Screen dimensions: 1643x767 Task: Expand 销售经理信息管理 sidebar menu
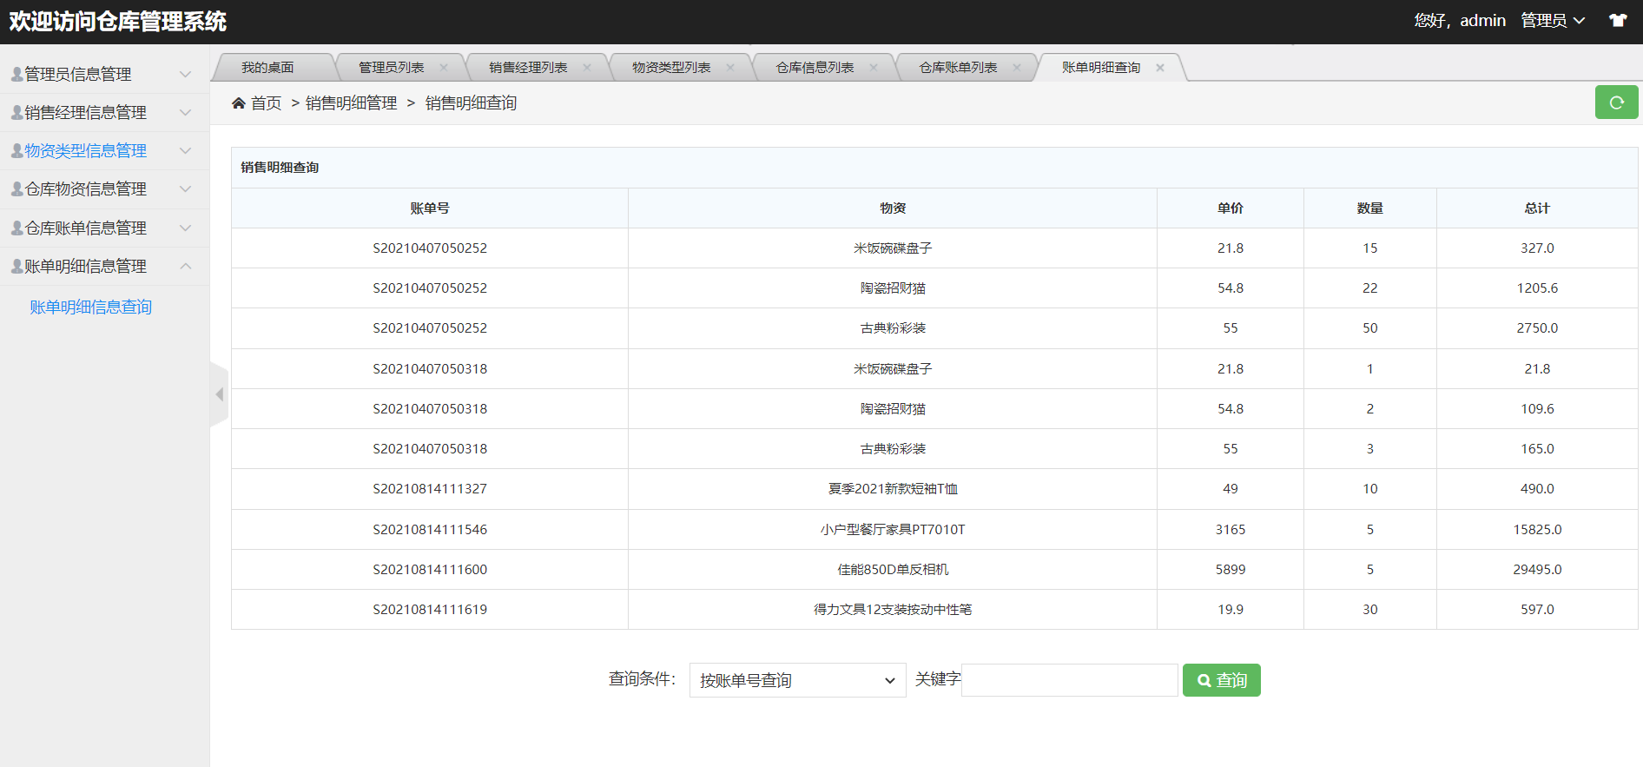[x=104, y=113]
